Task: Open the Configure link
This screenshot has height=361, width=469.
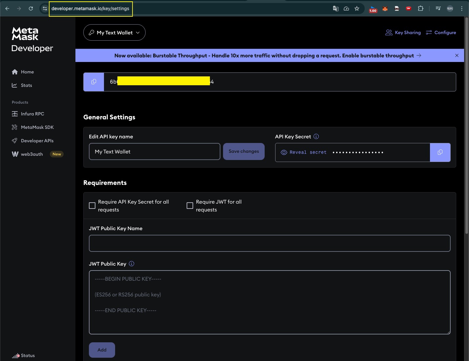Action: click(441, 32)
